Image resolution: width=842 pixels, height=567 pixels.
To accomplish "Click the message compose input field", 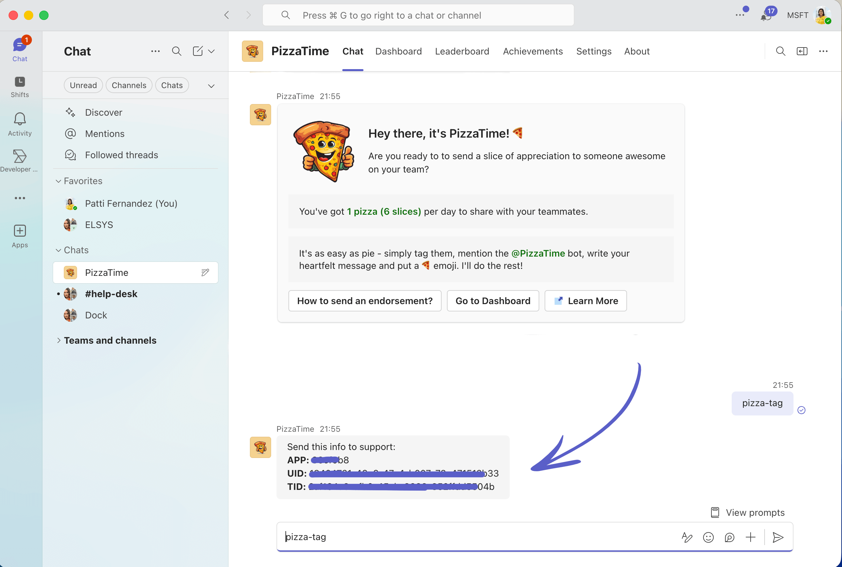I will pyautogui.click(x=470, y=537).
